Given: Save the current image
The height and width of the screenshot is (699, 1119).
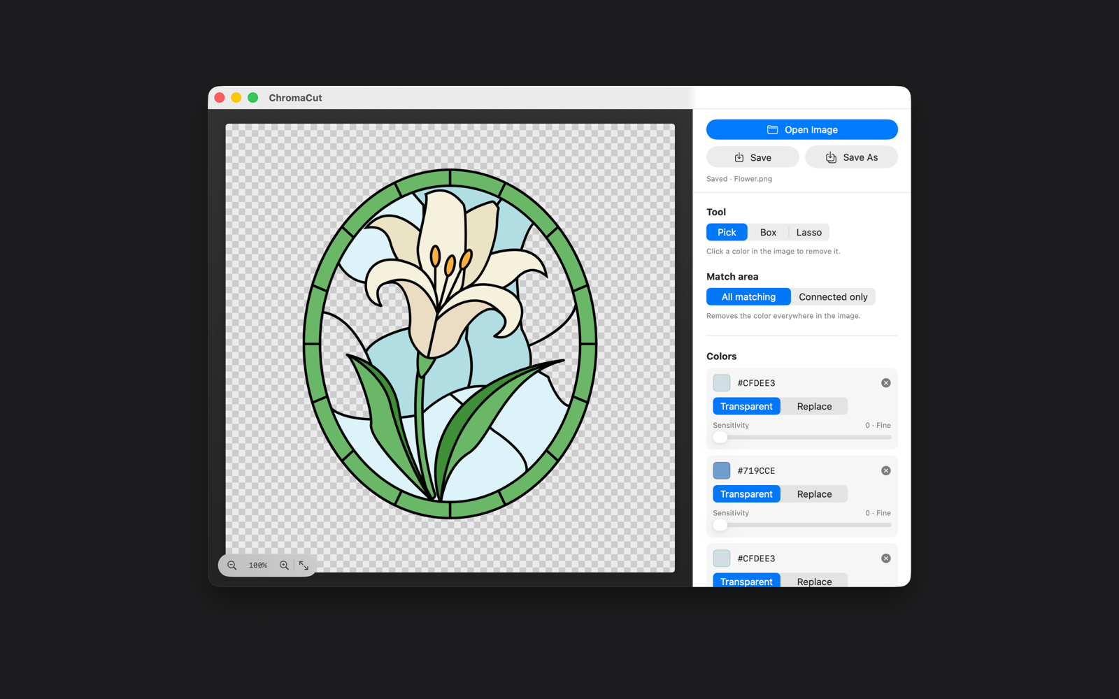Looking at the screenshot, I should point(753,157).
